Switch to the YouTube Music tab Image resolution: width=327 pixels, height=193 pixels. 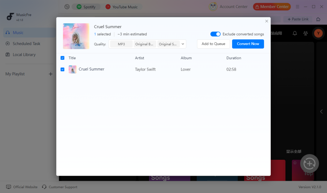(x=122, y=7)
